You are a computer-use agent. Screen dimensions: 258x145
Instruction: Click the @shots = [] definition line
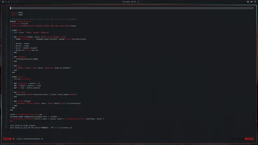click(x=27, y=83)
